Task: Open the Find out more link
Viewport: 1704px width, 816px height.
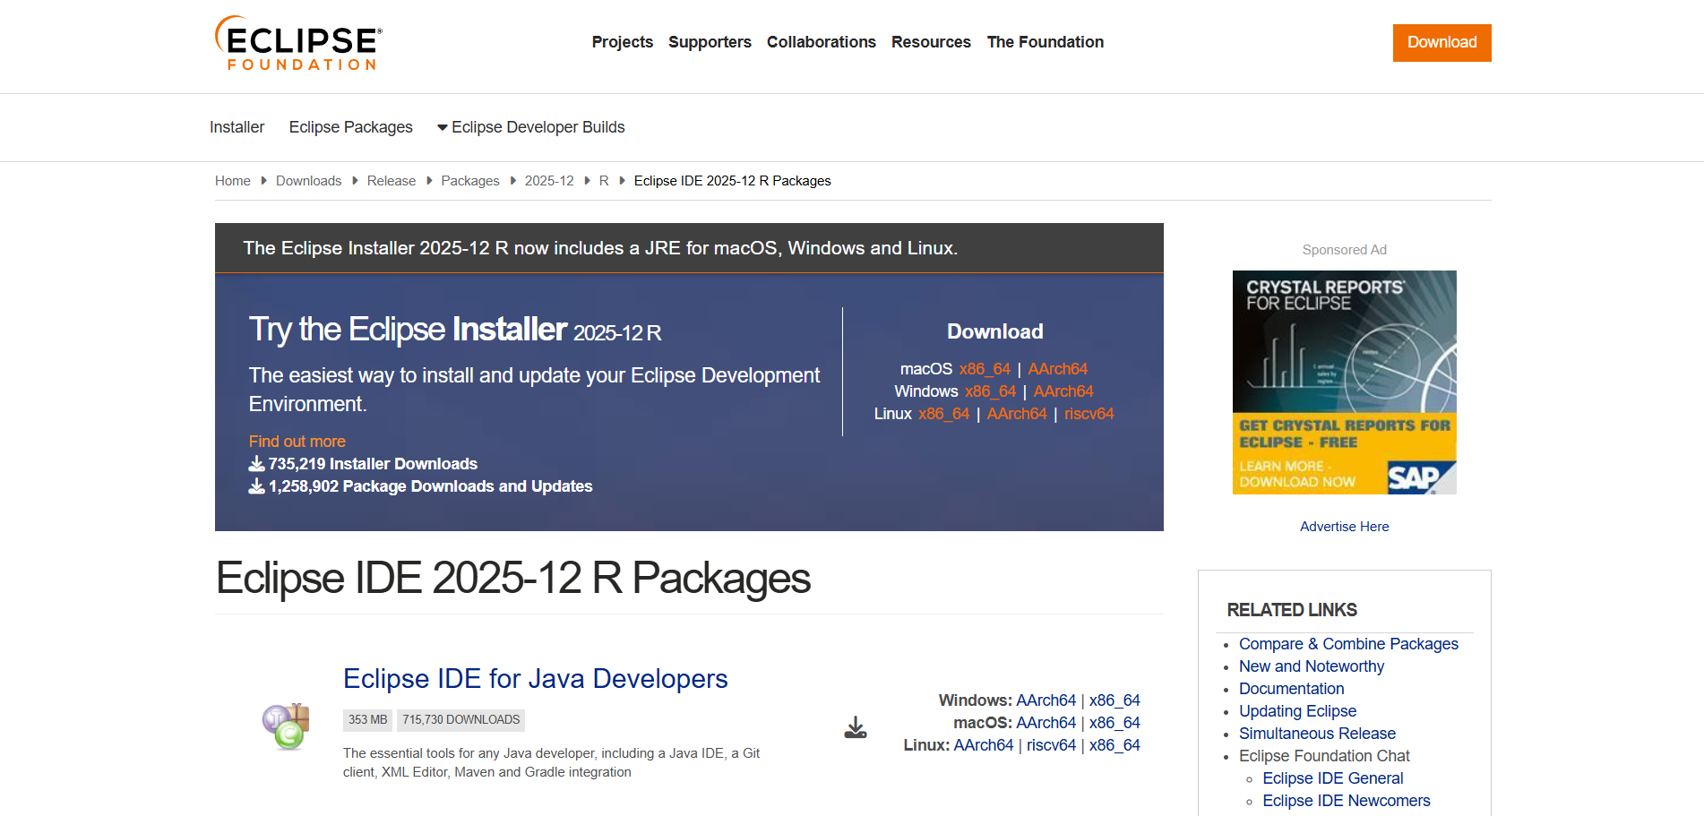Action: [x=297, y=441]
